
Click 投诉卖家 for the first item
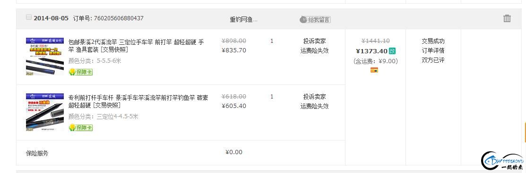314,41
